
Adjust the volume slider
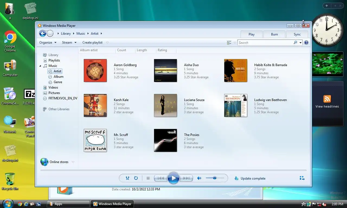pos(215,178)
